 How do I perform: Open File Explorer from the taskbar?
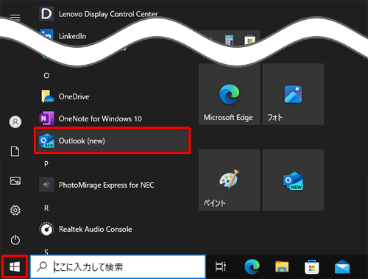point(282,266)
